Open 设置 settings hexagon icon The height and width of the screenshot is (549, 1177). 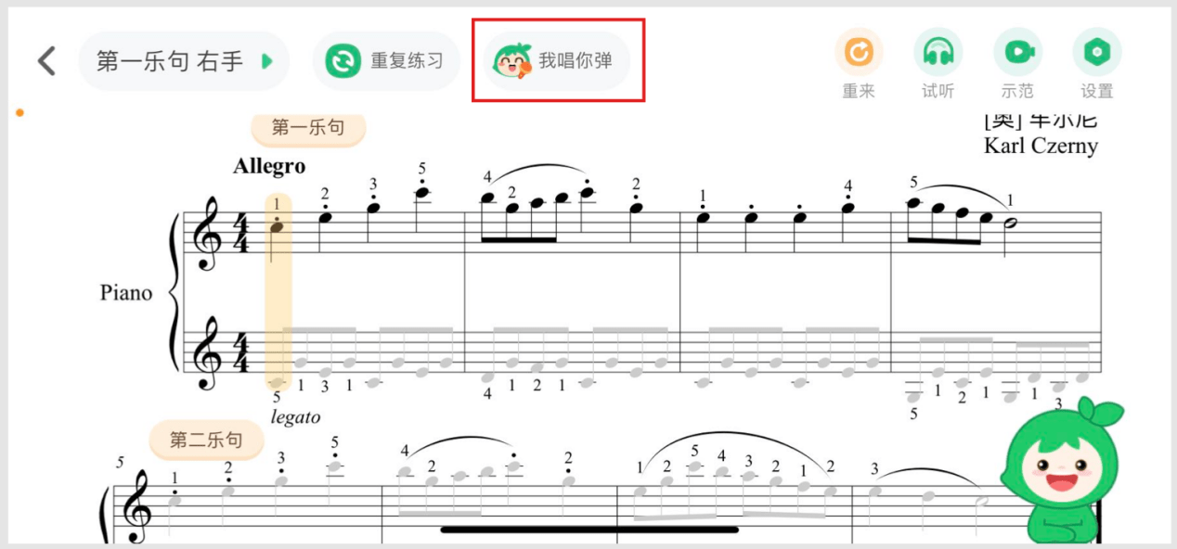tap(1097, 53)
